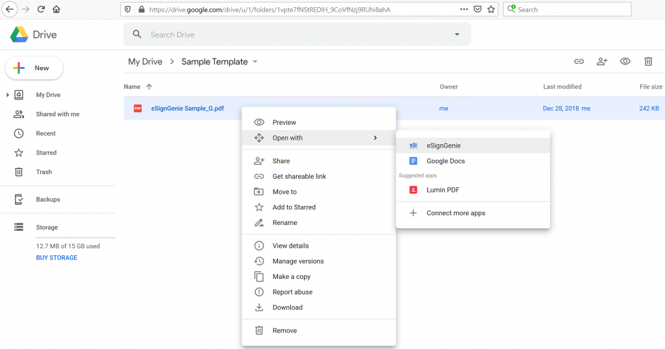The height and width of the screenshot is (349, 665).
Task: Choose Rename in context menu
Action: coord(319,222)
